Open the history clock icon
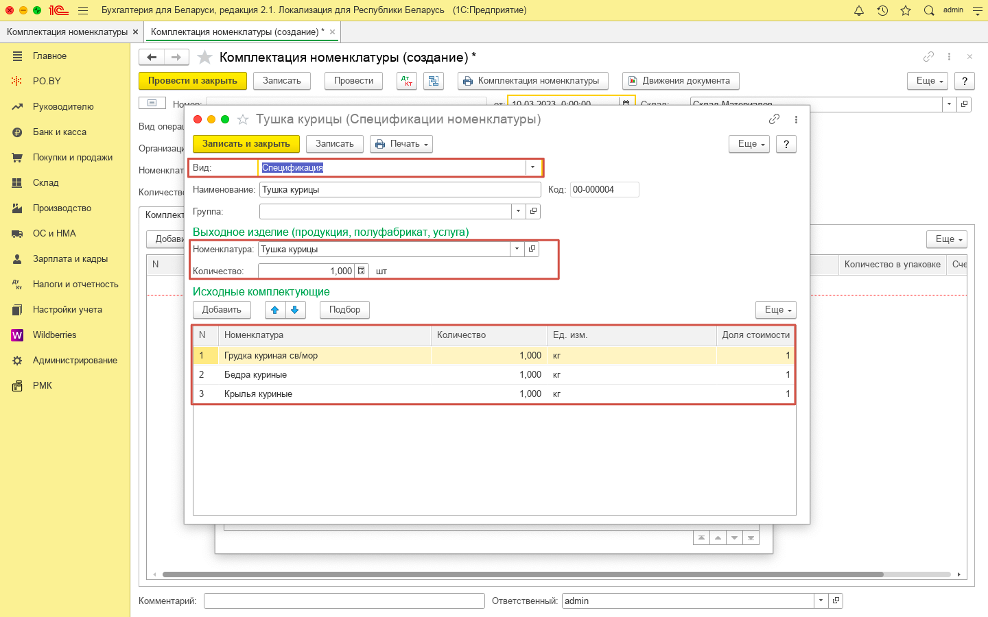 pos(882,10)
